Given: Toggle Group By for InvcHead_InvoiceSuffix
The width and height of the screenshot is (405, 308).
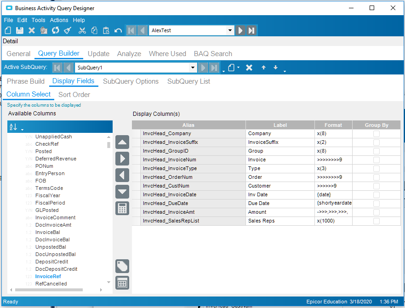Looking at the screenshot, I should [x=376, y=143].
